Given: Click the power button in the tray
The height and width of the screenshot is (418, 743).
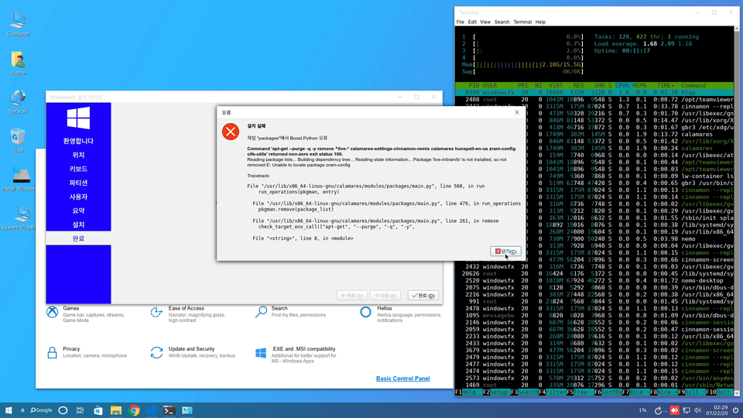Looking at the screenshot, I should [x=735, y=410].
